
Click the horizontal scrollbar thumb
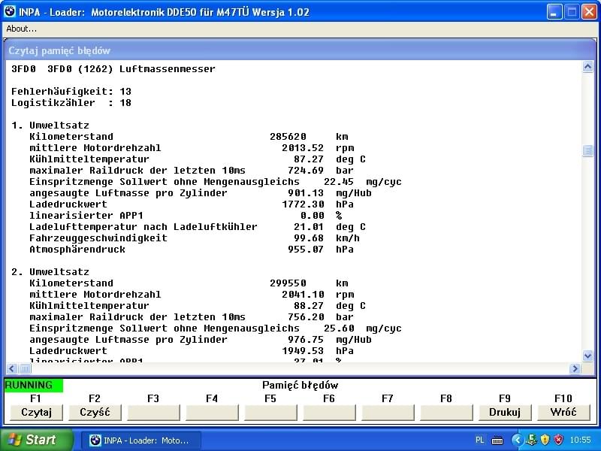pos(24,368)
